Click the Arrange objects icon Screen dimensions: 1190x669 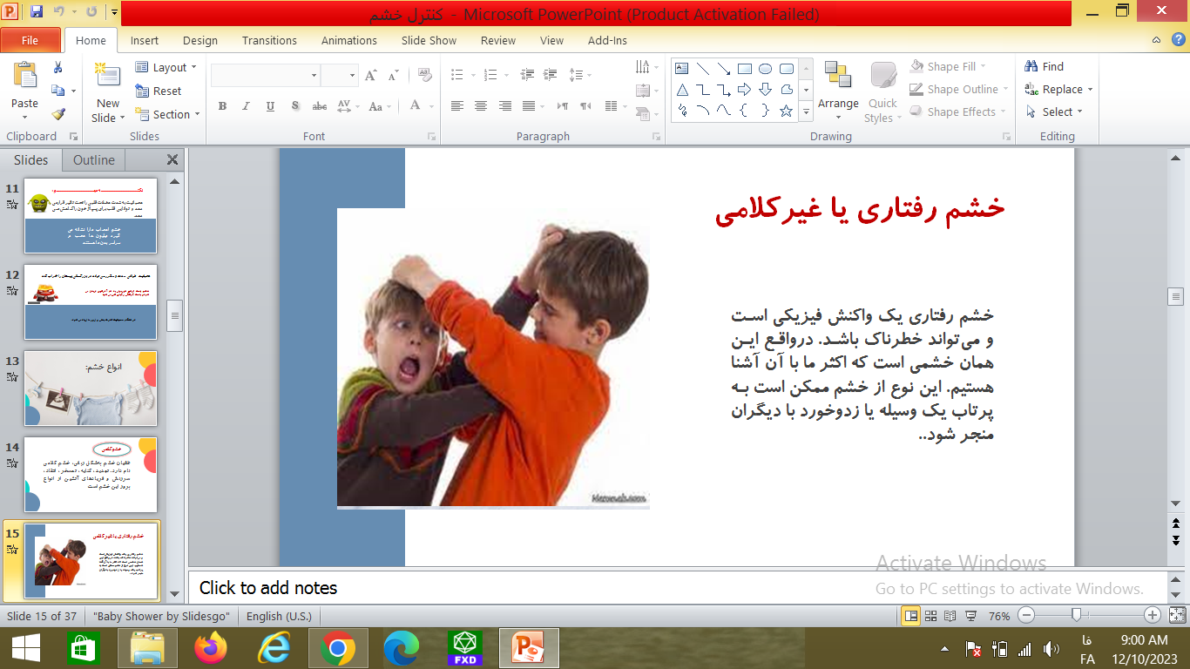838,85
